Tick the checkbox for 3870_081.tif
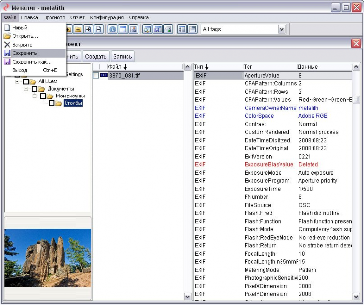This screenshot has width=364, height=305. coord(96,75)
